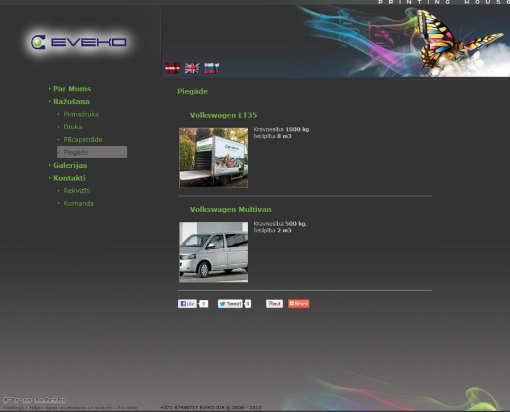Switch language with the UK flag

point(192,68)
